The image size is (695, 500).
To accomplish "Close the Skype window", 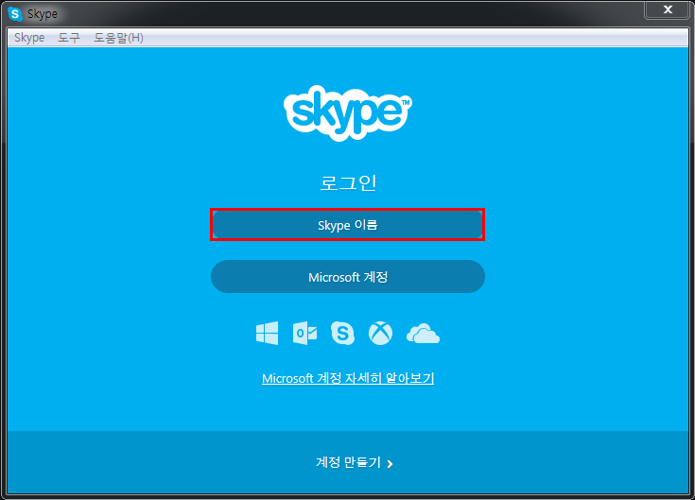I will pyautogui.click(x=668, y=9).
